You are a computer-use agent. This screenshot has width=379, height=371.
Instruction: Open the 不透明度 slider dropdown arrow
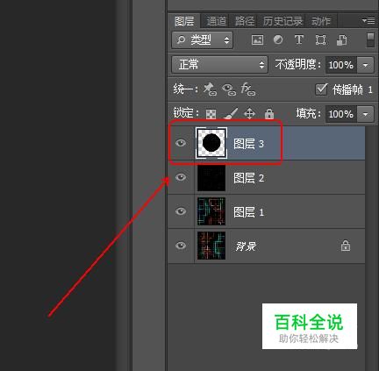tap(365, 65)
